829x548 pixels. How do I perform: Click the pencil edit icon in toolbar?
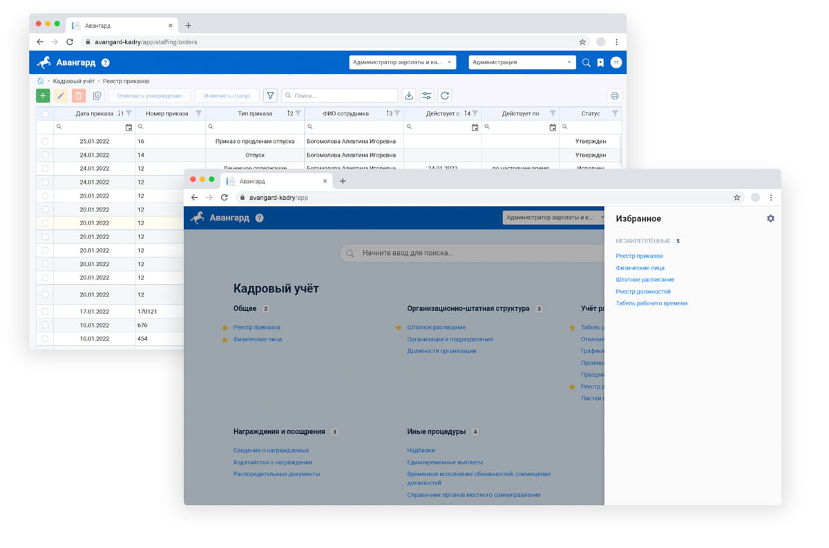point(61,96)
